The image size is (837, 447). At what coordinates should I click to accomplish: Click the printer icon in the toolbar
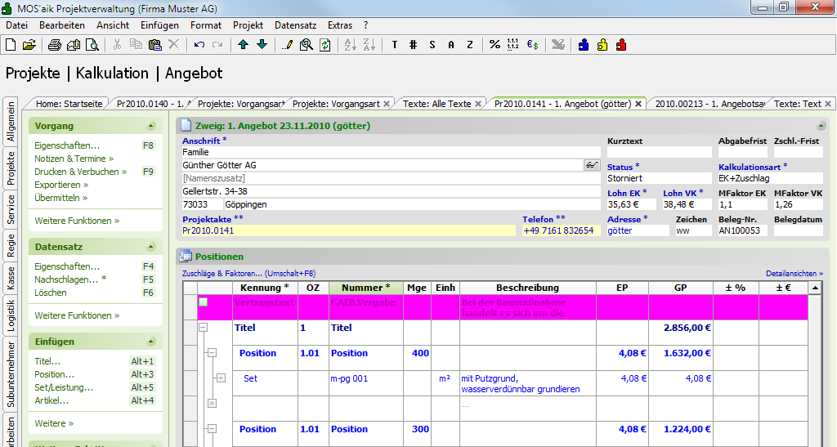click(55, 45)
